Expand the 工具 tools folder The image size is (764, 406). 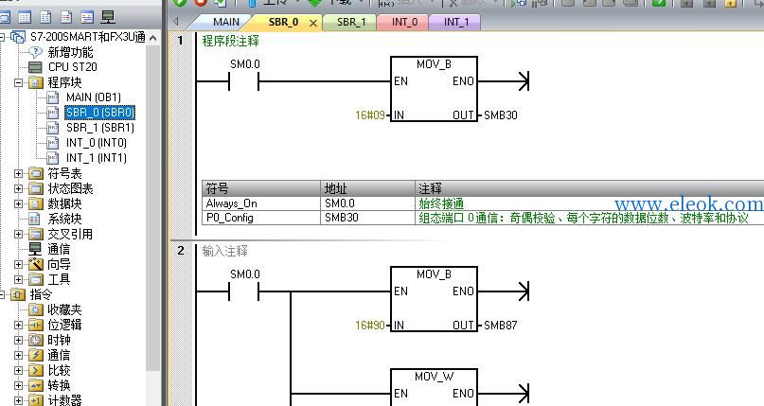click(19, 279)
